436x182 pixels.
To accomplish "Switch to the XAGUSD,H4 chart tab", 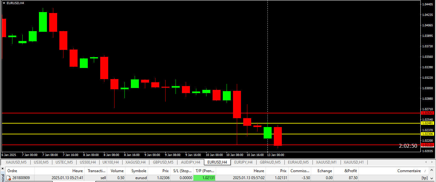I will tap(136, 162).
